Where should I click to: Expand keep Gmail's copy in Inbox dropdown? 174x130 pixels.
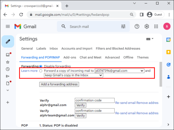(x=73, y=75)
